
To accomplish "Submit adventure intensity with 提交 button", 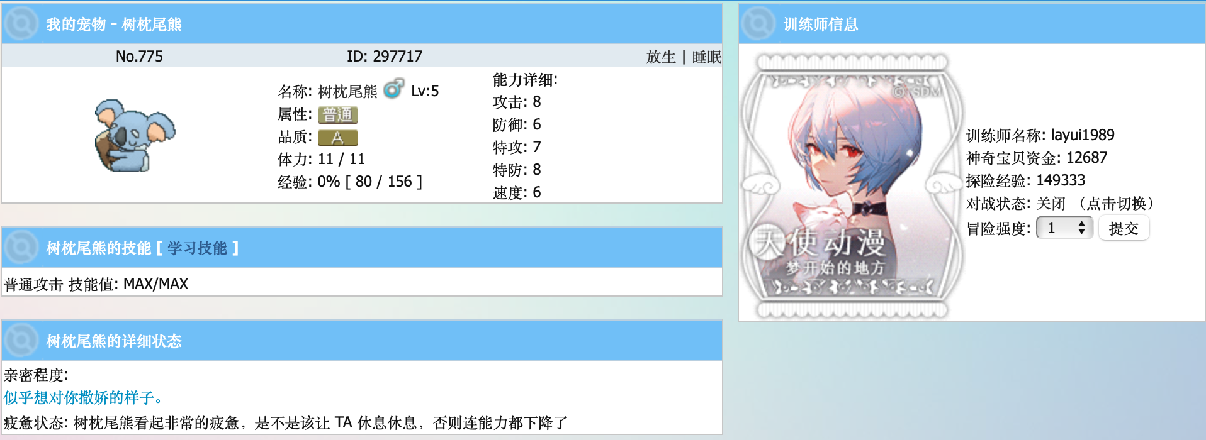I will coord(1124,228).
